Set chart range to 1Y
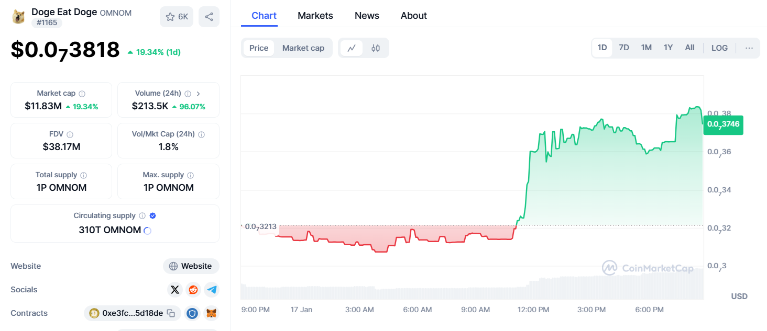 point(668,48)
